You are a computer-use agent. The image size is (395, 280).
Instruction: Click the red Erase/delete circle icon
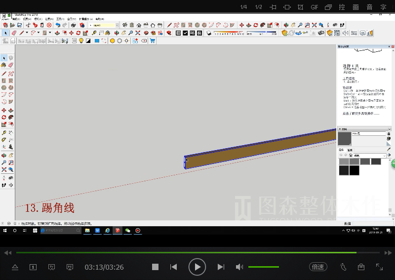point(49,25)
